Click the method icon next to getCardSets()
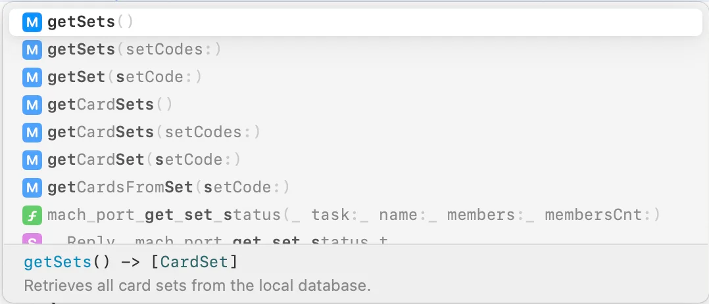Screen dimensions: 709x304 [x=32, y=105]
